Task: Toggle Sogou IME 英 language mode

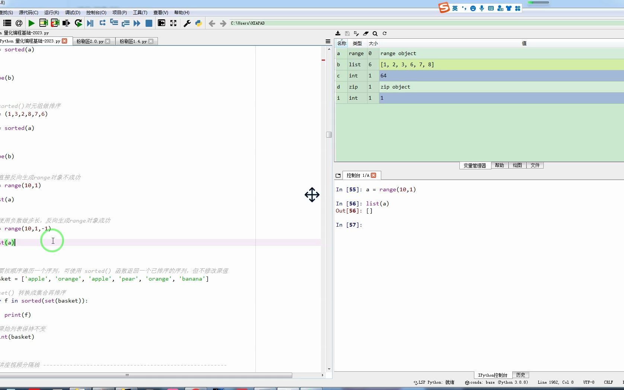Action: [x=455, y=8]
